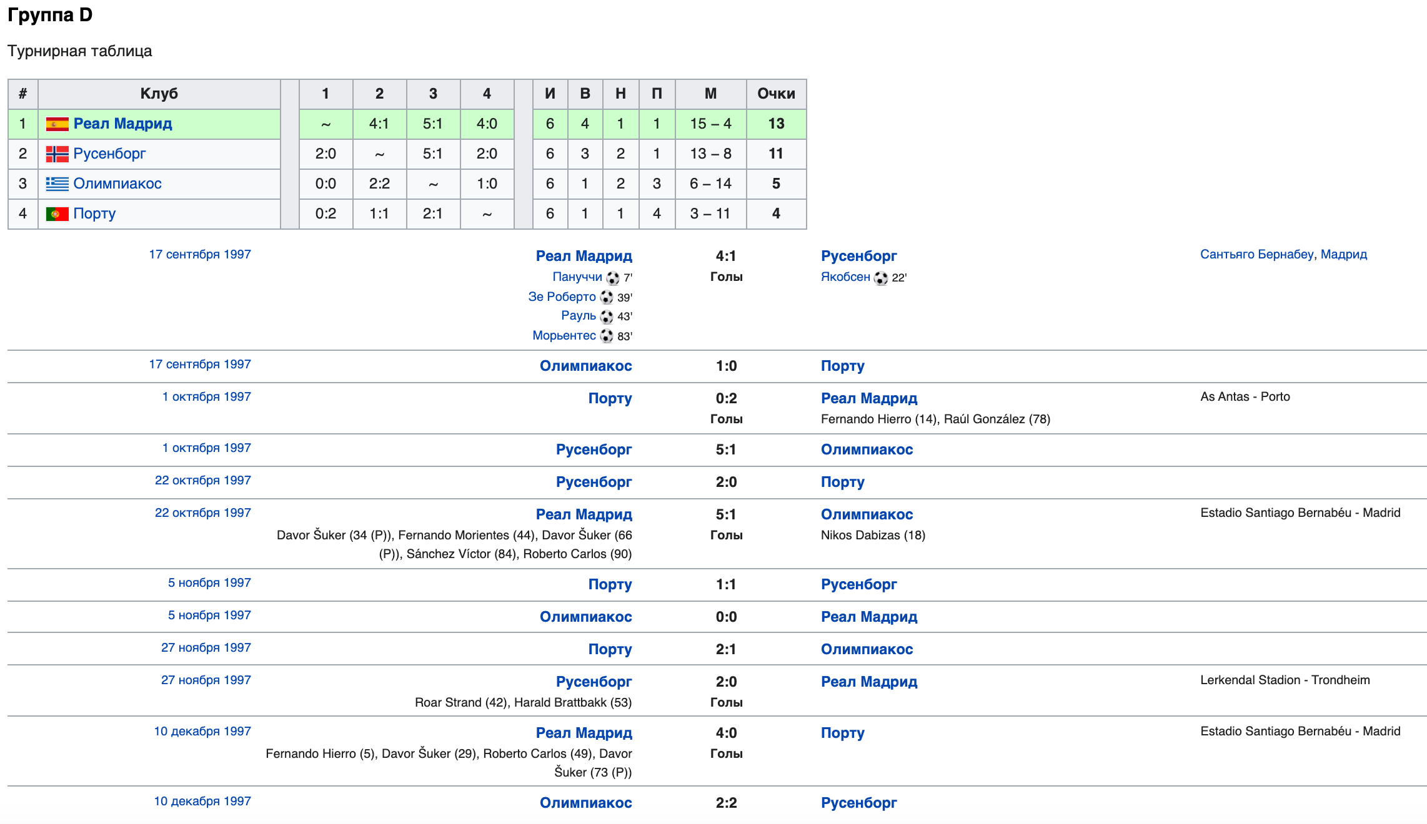Open Реал Мадрид link in standings table

coord(122,124)
